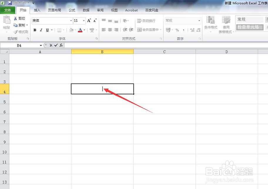
Task: Select the Format Painter brush
Action: coord(21,32)
